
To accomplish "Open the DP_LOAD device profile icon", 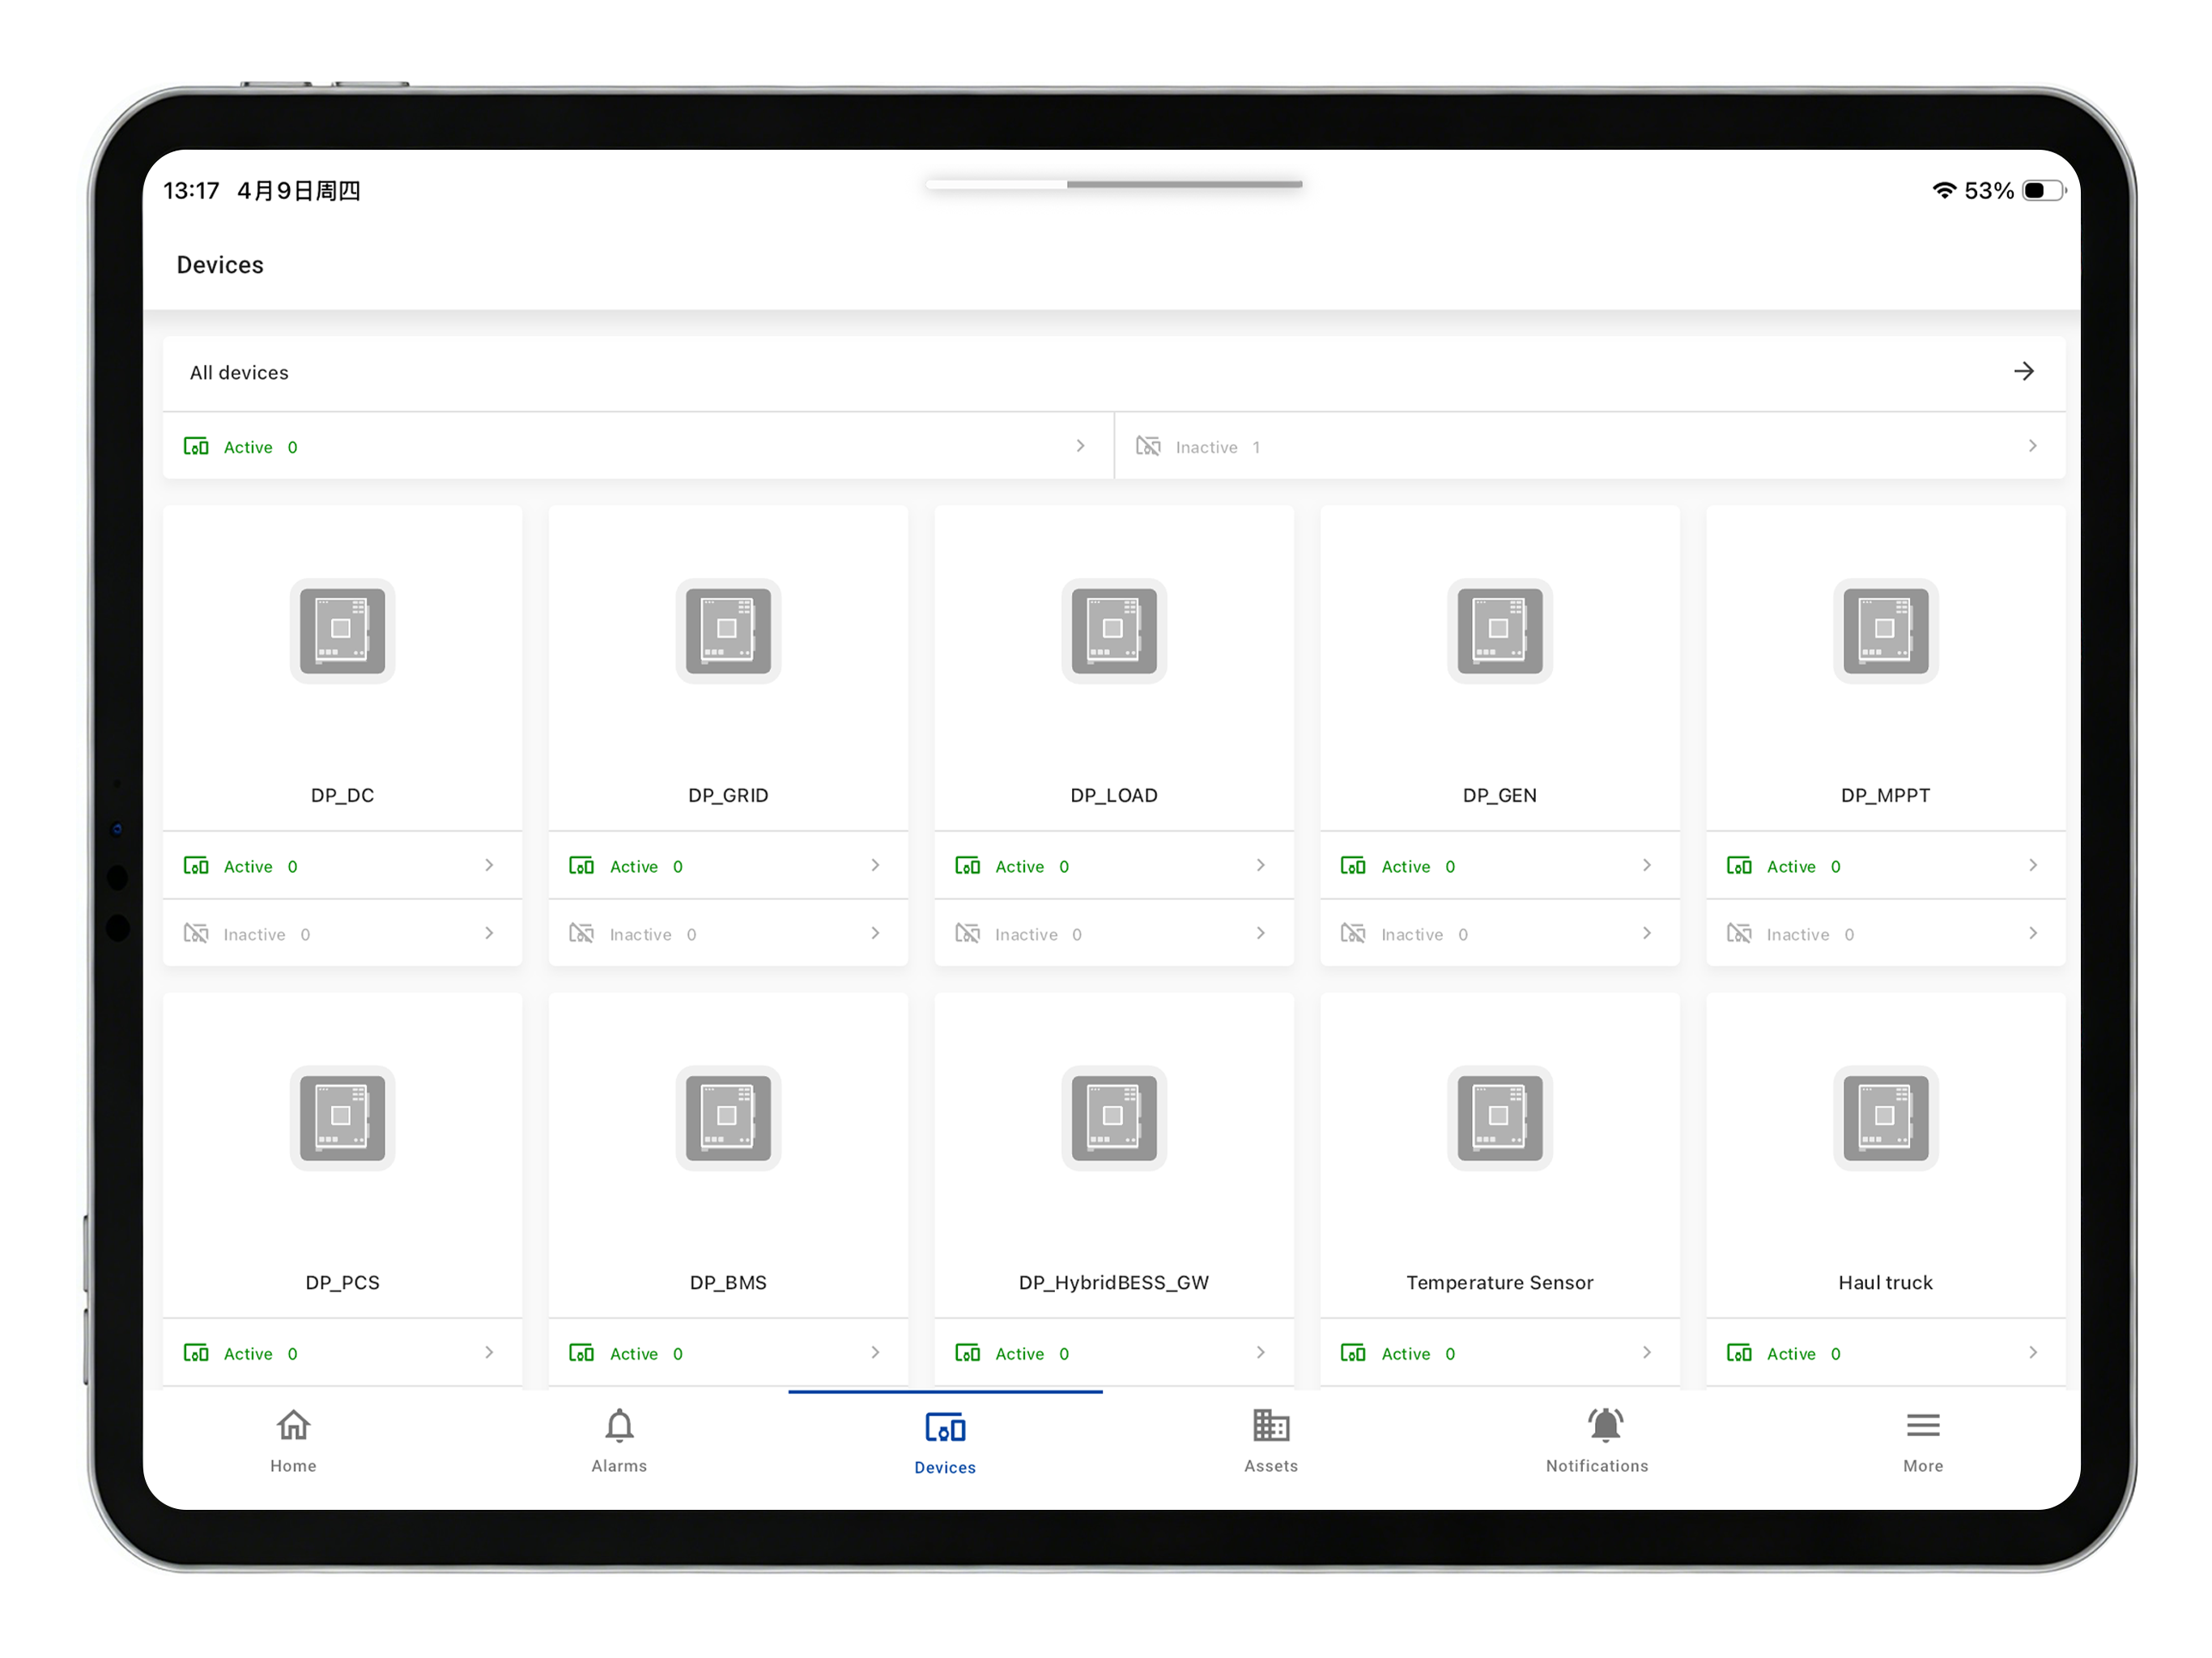I will (1114, 631).
